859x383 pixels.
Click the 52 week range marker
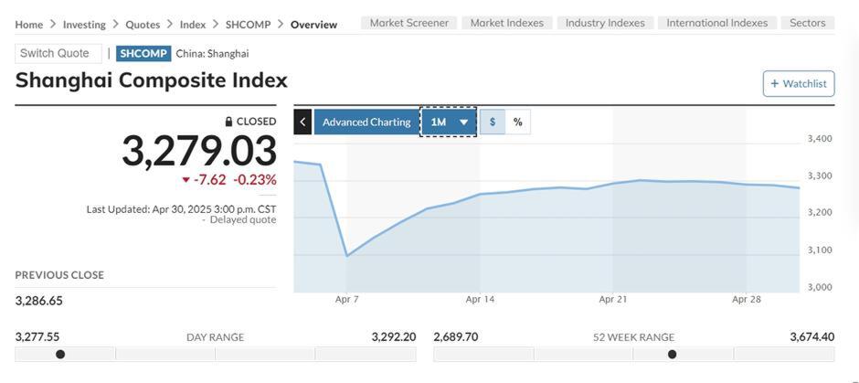click(x=672, y=354)
